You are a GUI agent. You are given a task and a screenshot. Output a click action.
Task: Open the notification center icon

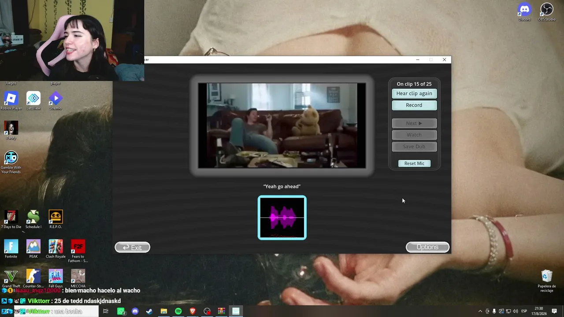pos(554,311)
